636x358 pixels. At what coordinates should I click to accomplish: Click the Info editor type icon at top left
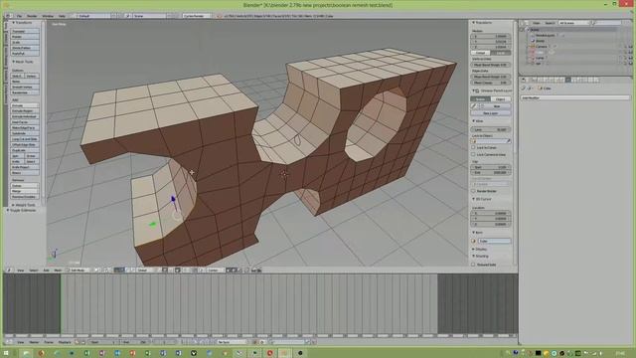point(9,16)
